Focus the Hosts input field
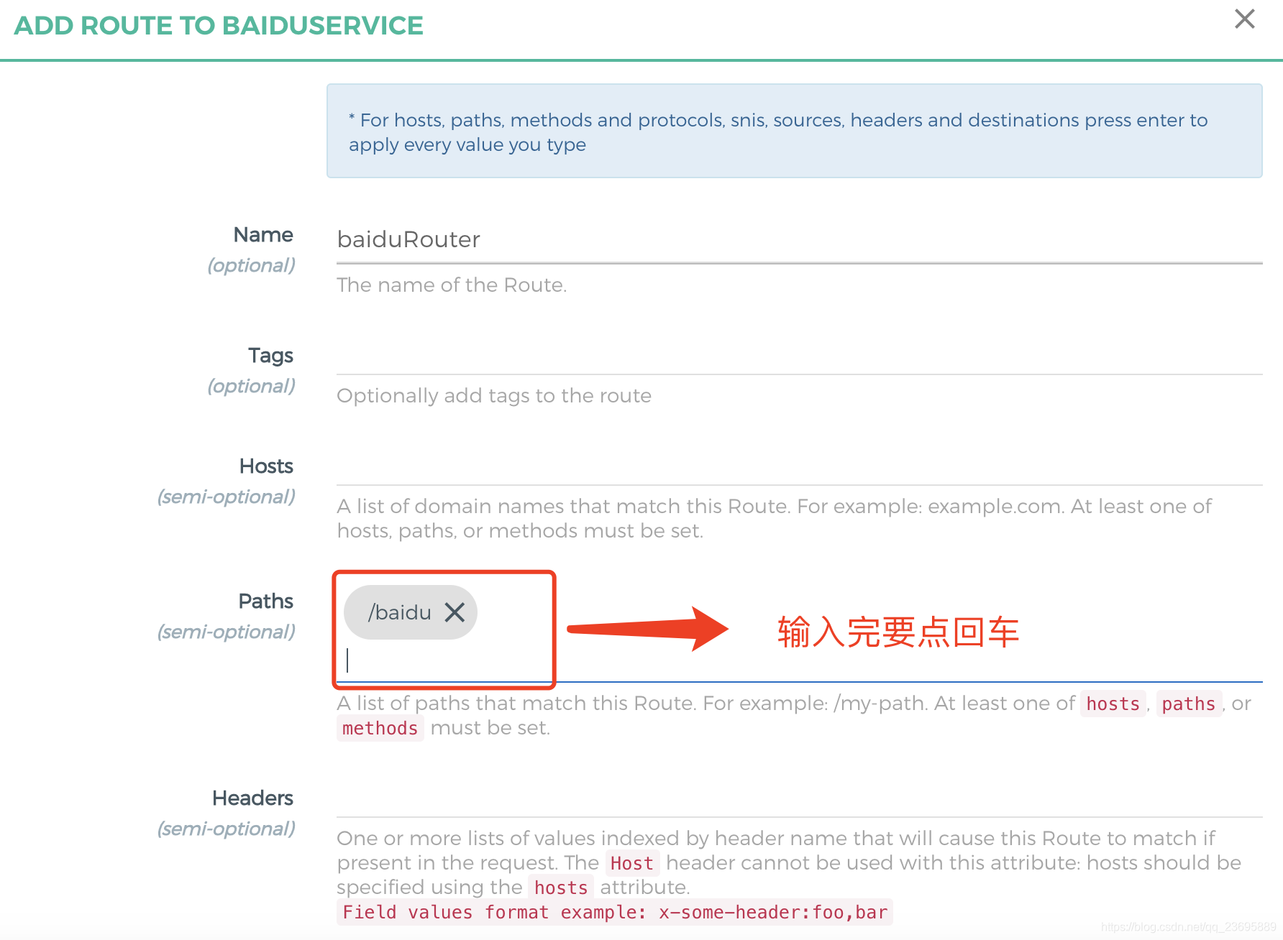Viewport: 1283px width, 940px height. pyautogui.click(x=799, y=468)
